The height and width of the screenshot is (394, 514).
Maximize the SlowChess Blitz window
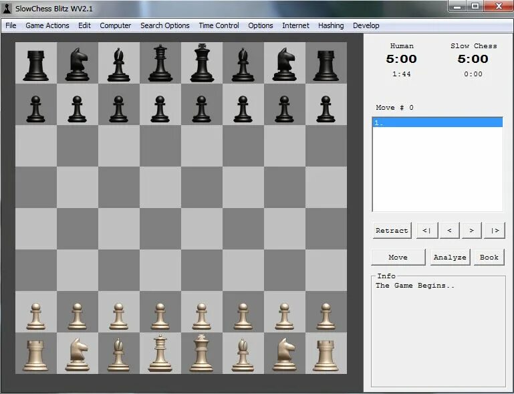point(475,6)
